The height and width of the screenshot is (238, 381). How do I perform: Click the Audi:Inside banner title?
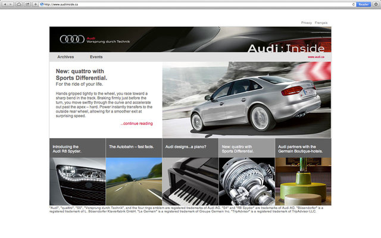coord(286,48)
